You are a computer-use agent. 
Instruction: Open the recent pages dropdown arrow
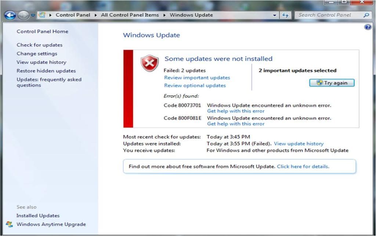point(33,15)
